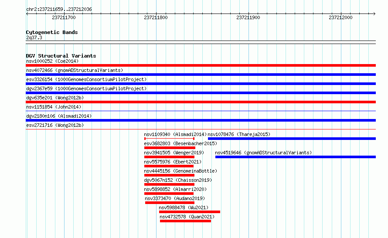Click the Cytogenetic Bands track heading
388x238 pixels.
52,32
